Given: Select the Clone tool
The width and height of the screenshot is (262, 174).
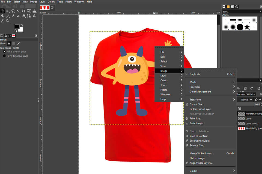Looking at the screenshot, I should 18,16.
